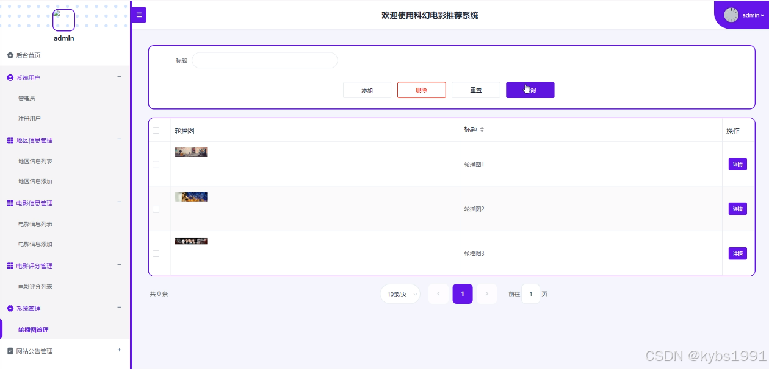This screenshot has height=369, width=769.
Task: Go to previous page arrow
Action: (438, 294)
